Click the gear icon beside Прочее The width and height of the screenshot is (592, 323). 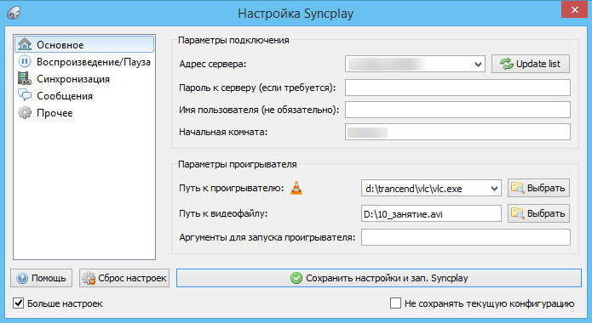tap(25, 112)
